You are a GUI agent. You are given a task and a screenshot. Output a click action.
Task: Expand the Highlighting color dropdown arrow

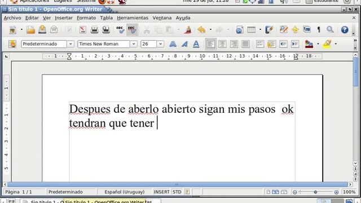(336, 44)
